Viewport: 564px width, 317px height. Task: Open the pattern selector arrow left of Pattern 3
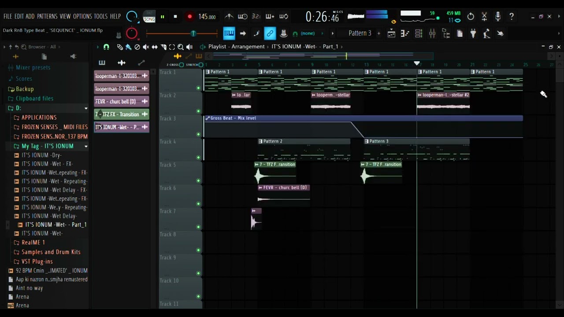[x=333, y=33]
